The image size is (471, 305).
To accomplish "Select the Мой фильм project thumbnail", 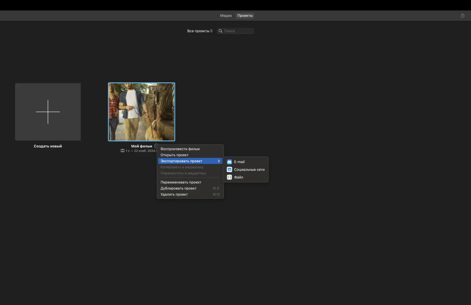I will [142, 112].
